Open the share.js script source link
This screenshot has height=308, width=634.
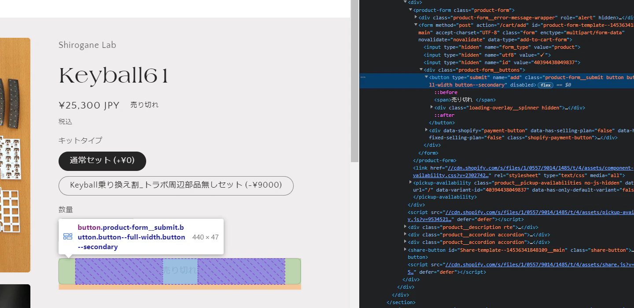[x=540, y=265]
